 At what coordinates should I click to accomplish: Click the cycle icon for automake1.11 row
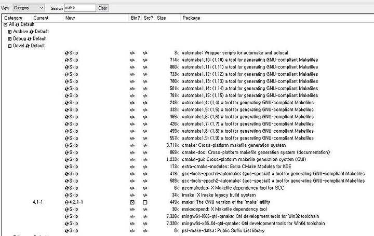pyautogui.click(x=66, y=67)
